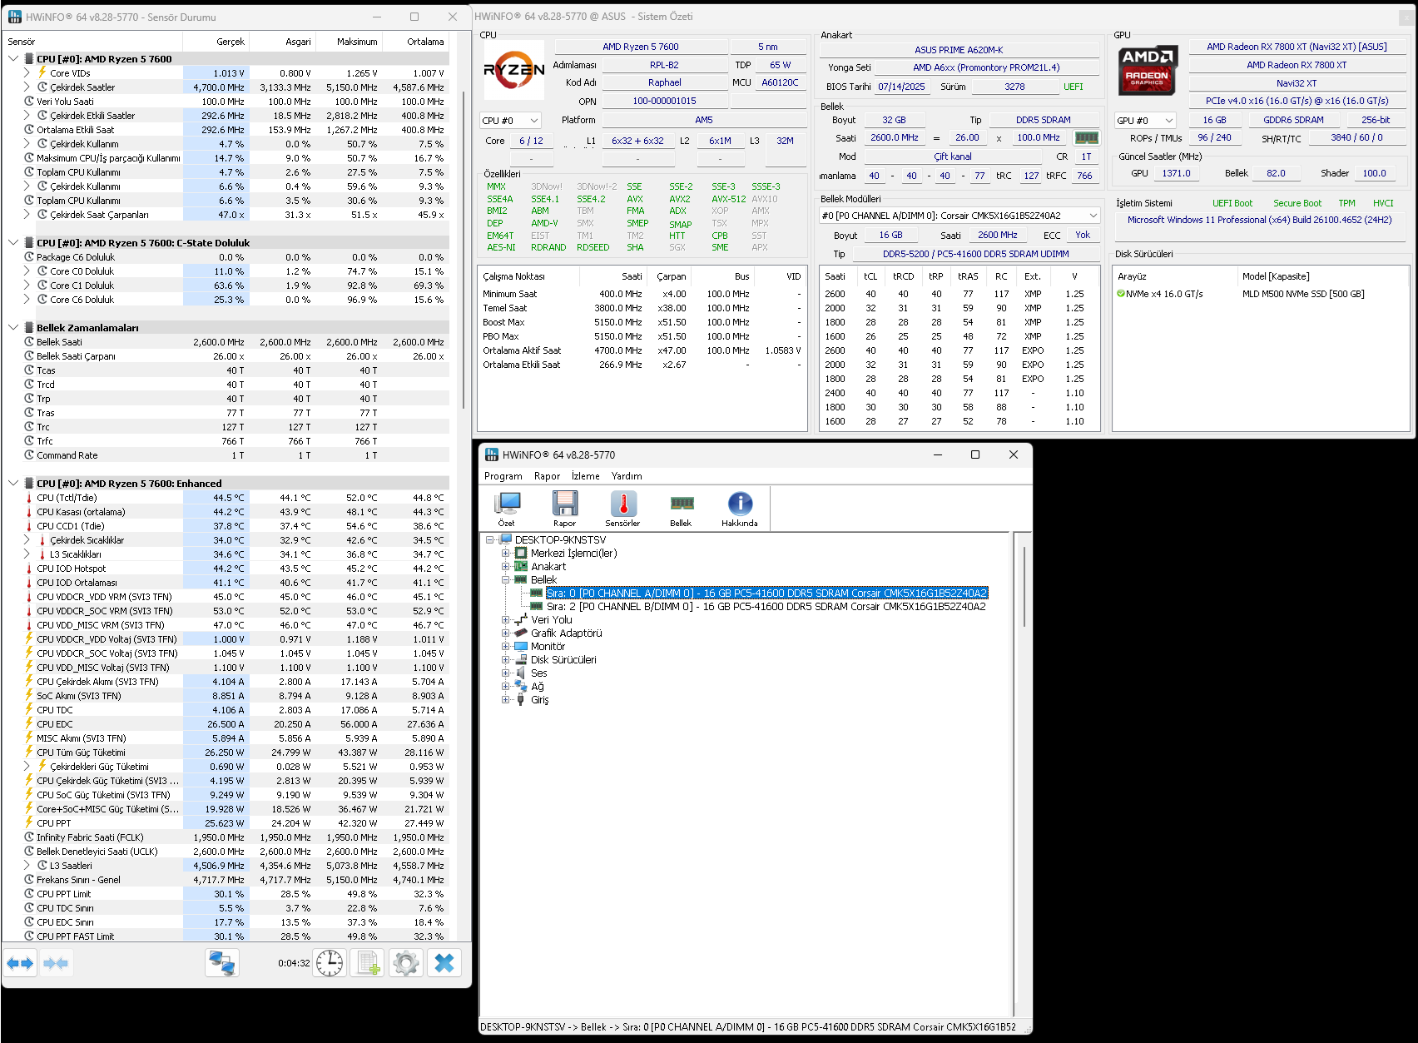This screenshot has width=1418, height=1043.
Task: Click BIOS version value 3278
Action: click(1014, 87)
